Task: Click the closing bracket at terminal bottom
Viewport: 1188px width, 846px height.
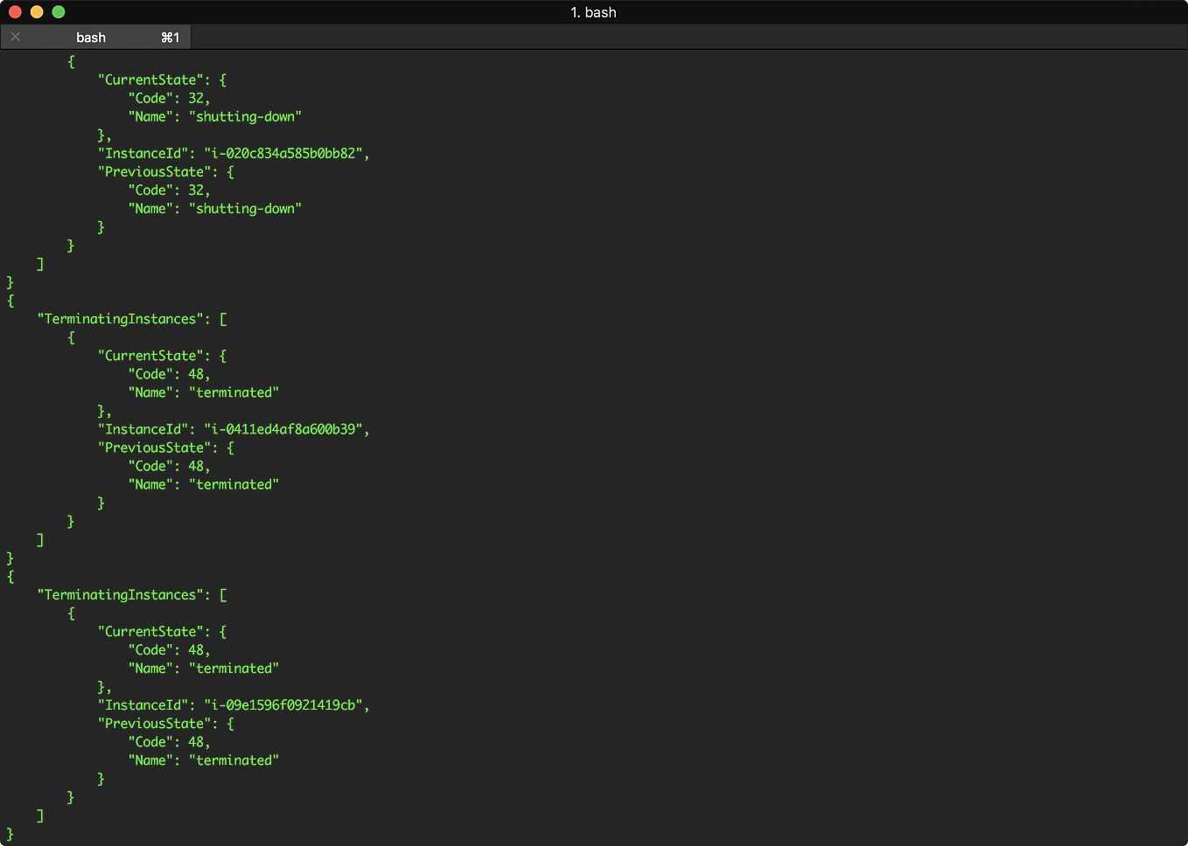Action: pos(10,834)
